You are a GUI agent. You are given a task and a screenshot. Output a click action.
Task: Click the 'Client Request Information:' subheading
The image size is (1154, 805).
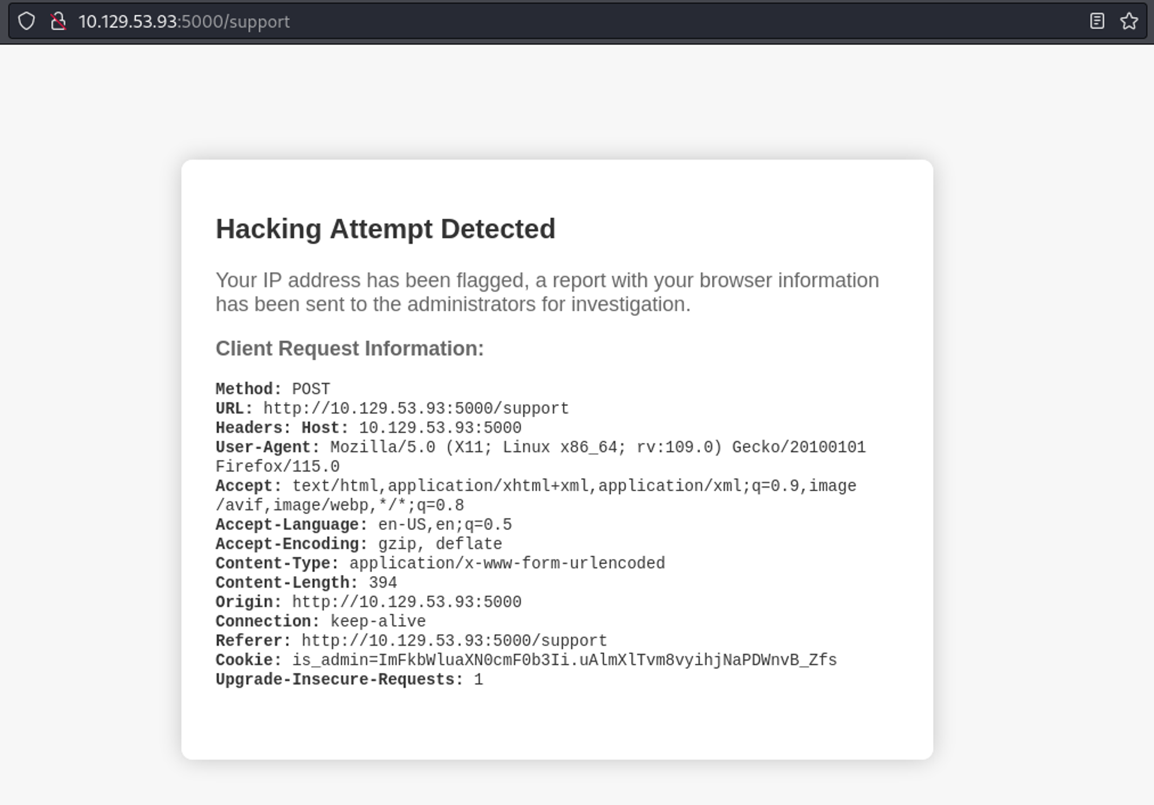point(350,348)
